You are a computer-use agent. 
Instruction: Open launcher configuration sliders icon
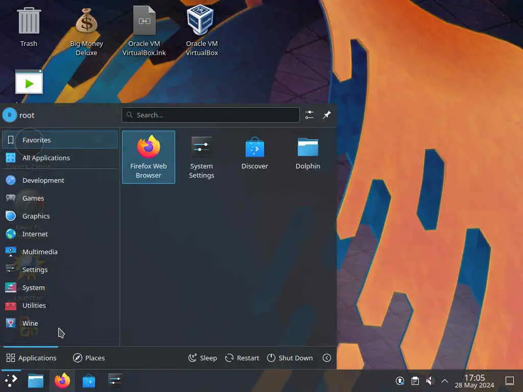click(309, 115)
